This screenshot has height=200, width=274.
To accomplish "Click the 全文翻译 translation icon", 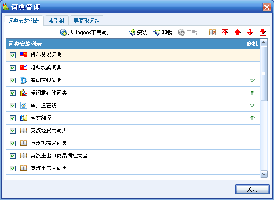I will pos(23,118).
